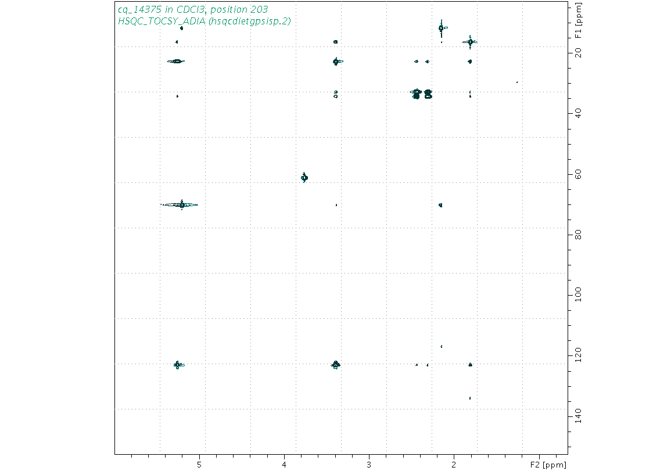Select the 'HSQC_TOCSY_ADIA (hsqcdietgpsisp.2)' experiment label
The height and width of the screenshot is (471, 653).
click(x=204, y=21)
